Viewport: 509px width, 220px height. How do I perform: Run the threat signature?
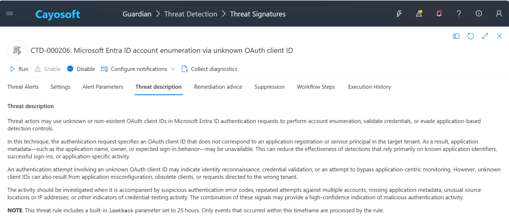click(x=19, y=69)
